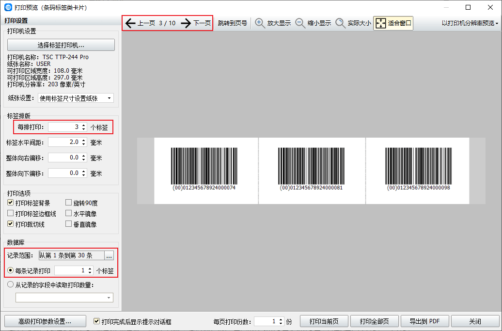
Task: Show actual size using magnifier icon
Action: (340, 23)
